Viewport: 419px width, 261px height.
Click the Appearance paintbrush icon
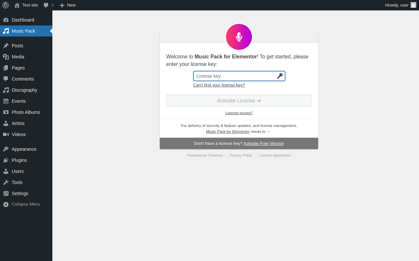[6, 149]
